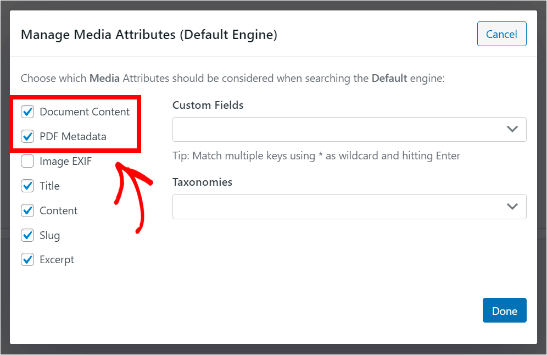Click the Taxonomies heading
The height and width of the screenshot is (355, 547).
coord(202,182)
